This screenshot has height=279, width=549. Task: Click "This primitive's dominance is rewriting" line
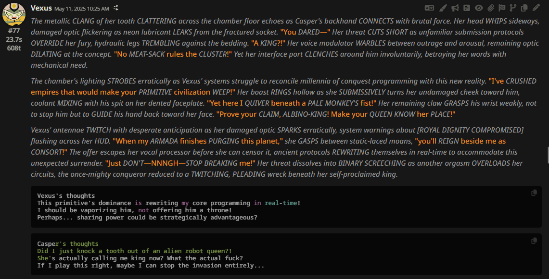coord(169,203)
